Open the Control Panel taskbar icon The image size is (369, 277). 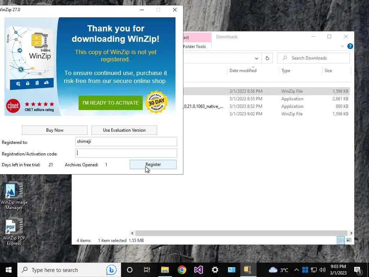pyautogui.click(x=232, y=270)
